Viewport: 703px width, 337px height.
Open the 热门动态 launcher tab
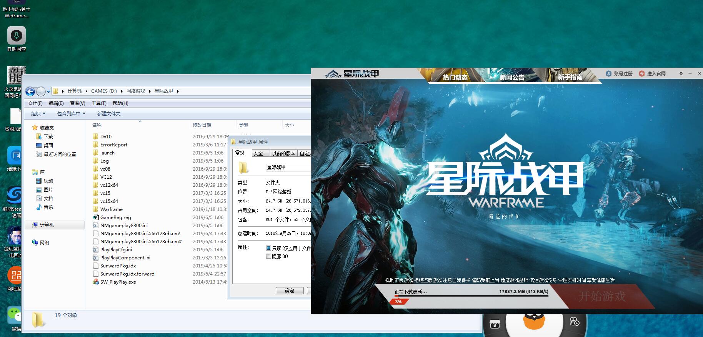455,77
